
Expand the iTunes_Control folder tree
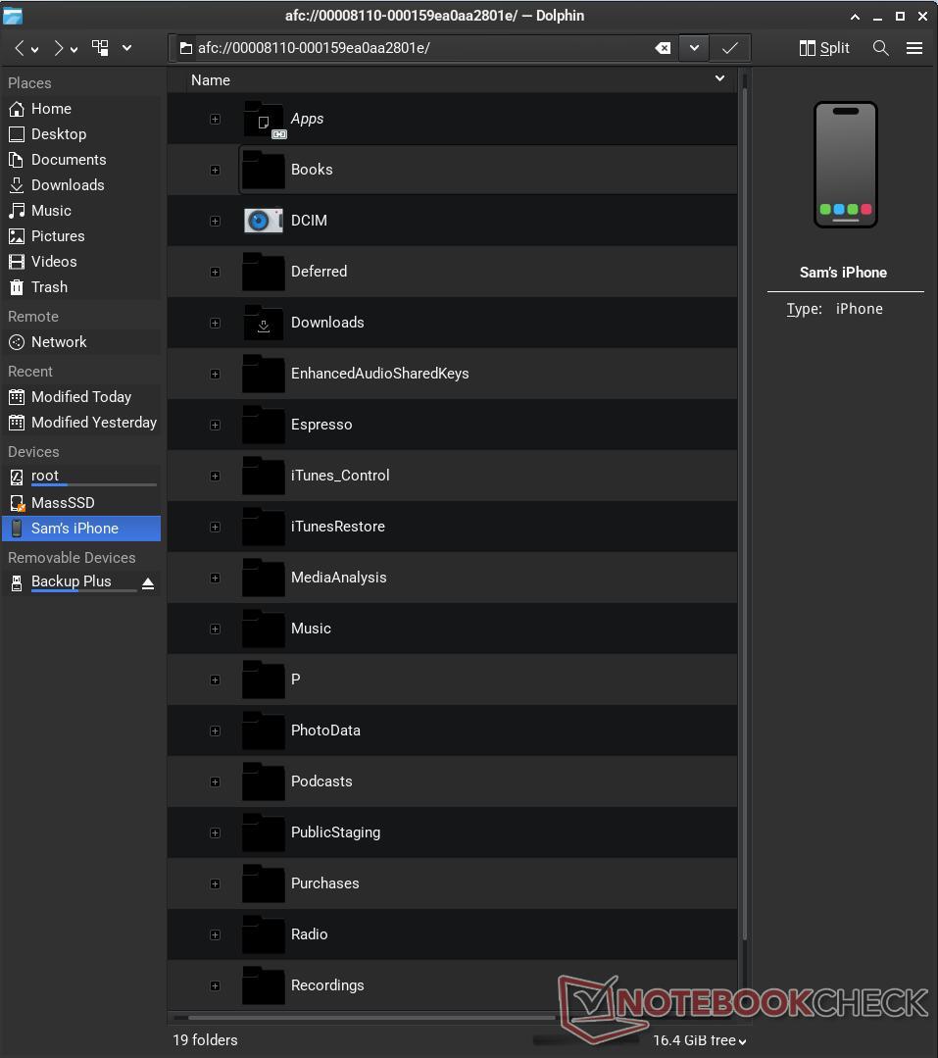point(215,476)
